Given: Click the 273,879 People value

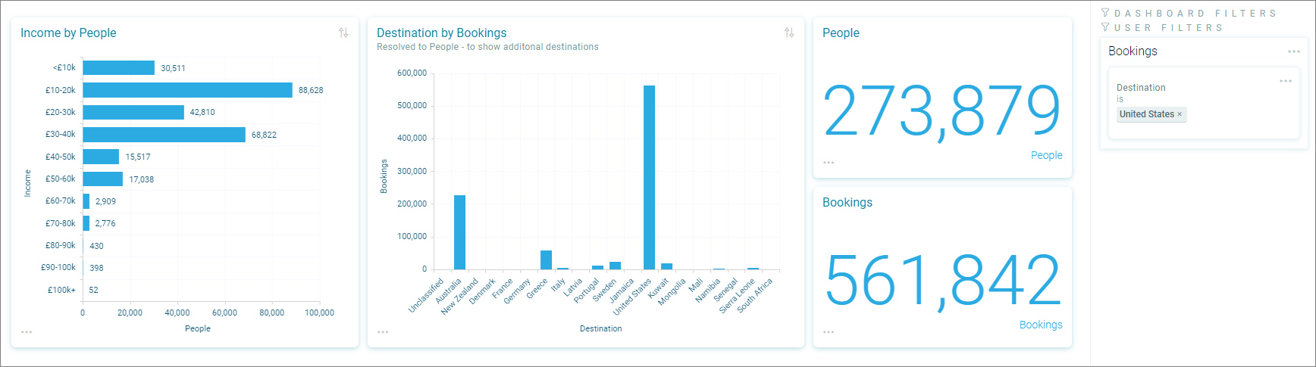Looking at the screenshot, I should (x=942, y=111).
